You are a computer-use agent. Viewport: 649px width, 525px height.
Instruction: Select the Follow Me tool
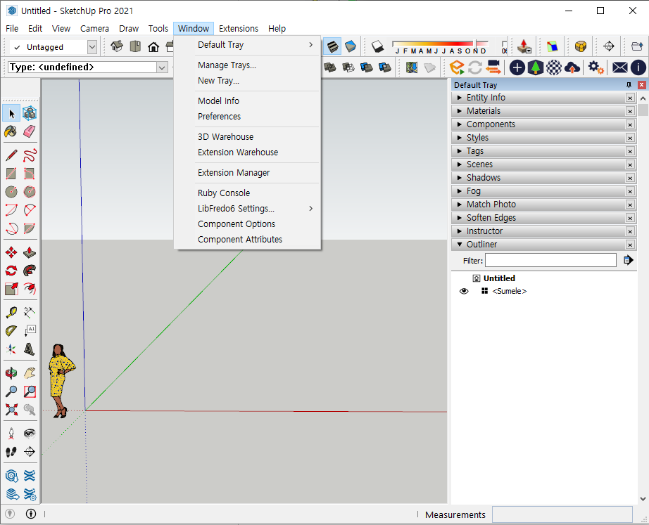click(30, 271)
